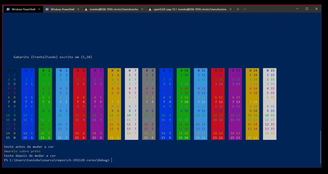Click the terminal vertical scrollbar thumb
The image size is (328, 174).
[x=320, y=147]
